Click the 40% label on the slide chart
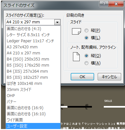 pyautogui.click(x=86, y=107)
